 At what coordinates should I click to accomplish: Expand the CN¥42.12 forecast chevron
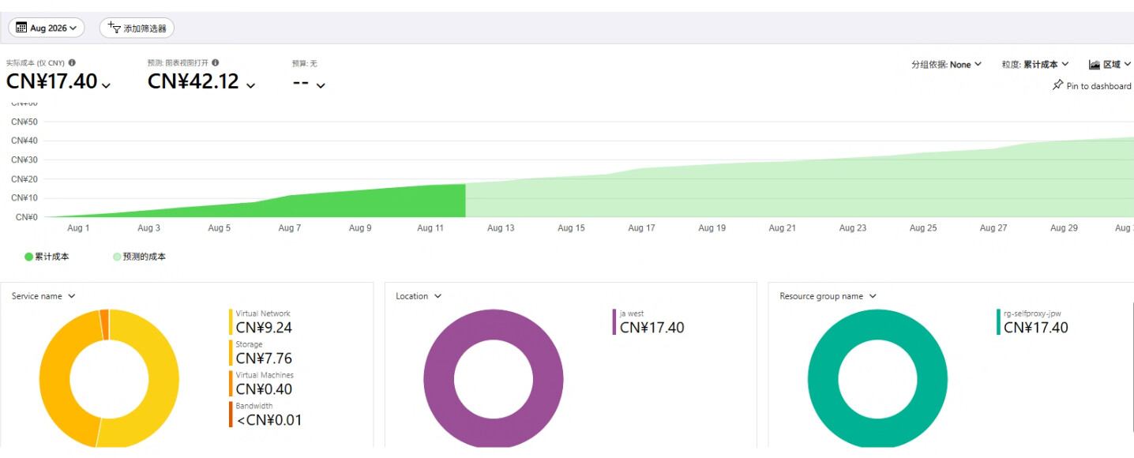251,85
